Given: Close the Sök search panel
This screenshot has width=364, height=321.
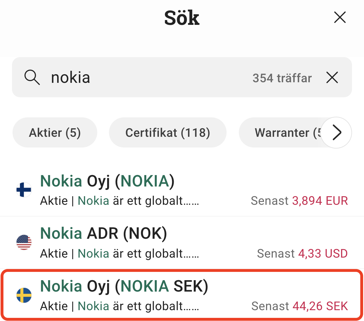Looking at the screenshot, I should (x=340, y=17).
